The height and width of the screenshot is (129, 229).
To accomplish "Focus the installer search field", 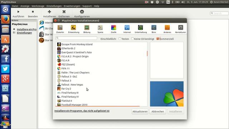I will tap(76, 38).
